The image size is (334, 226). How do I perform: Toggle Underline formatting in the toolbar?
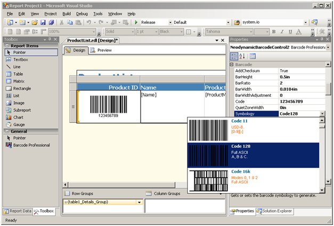290,32
